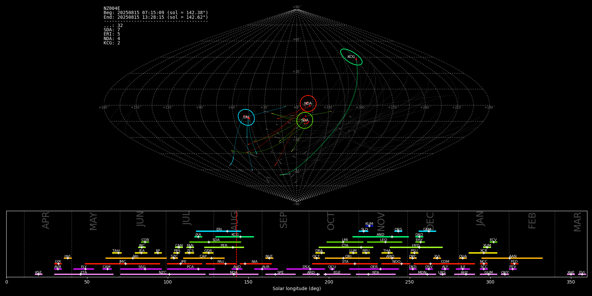
Task: Click the 'NDA: 4' legend entry
Action: coord(112,38)
